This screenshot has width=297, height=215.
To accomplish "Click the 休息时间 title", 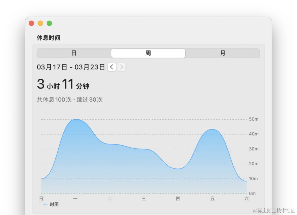I will click(x=49, y=38).
